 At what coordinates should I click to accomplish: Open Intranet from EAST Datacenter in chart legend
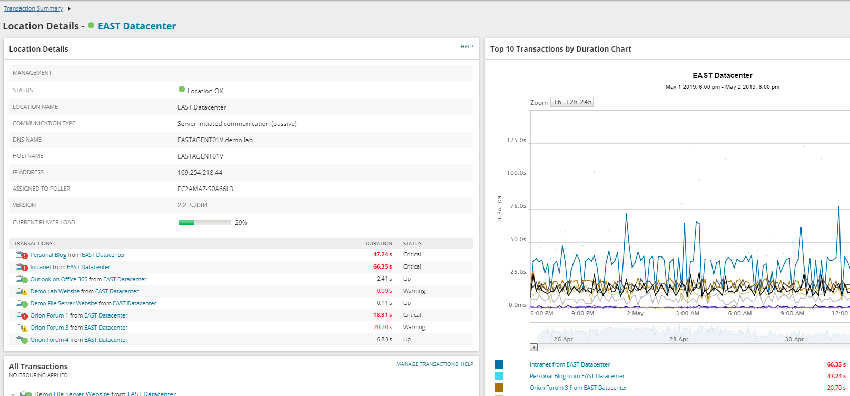[x=569, y=364]
